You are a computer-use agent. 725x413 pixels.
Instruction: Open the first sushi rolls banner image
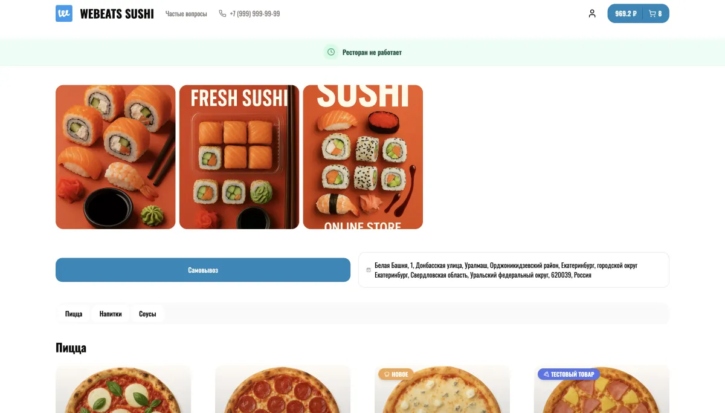tap(115, 157)
